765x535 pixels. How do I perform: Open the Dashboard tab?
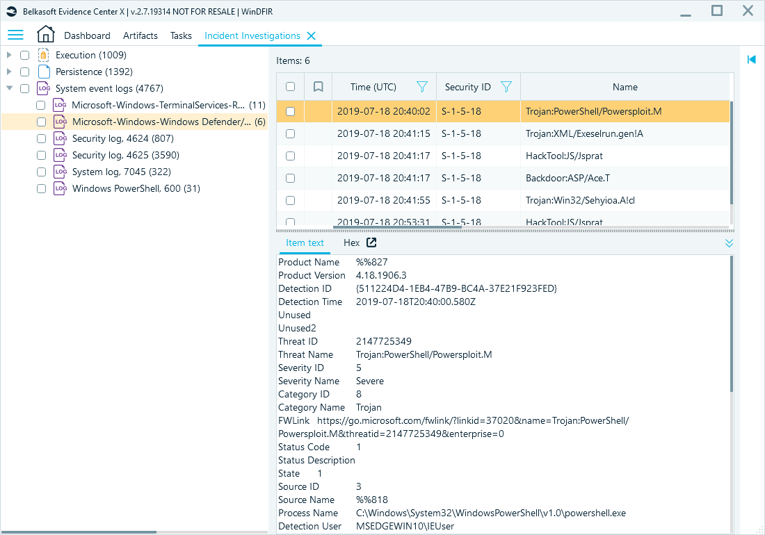tap(87, 35)
